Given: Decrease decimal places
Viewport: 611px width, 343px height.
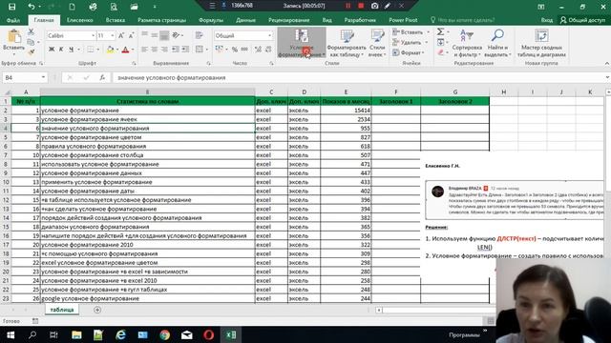Looking at the screenshot, I should (268, 50).
